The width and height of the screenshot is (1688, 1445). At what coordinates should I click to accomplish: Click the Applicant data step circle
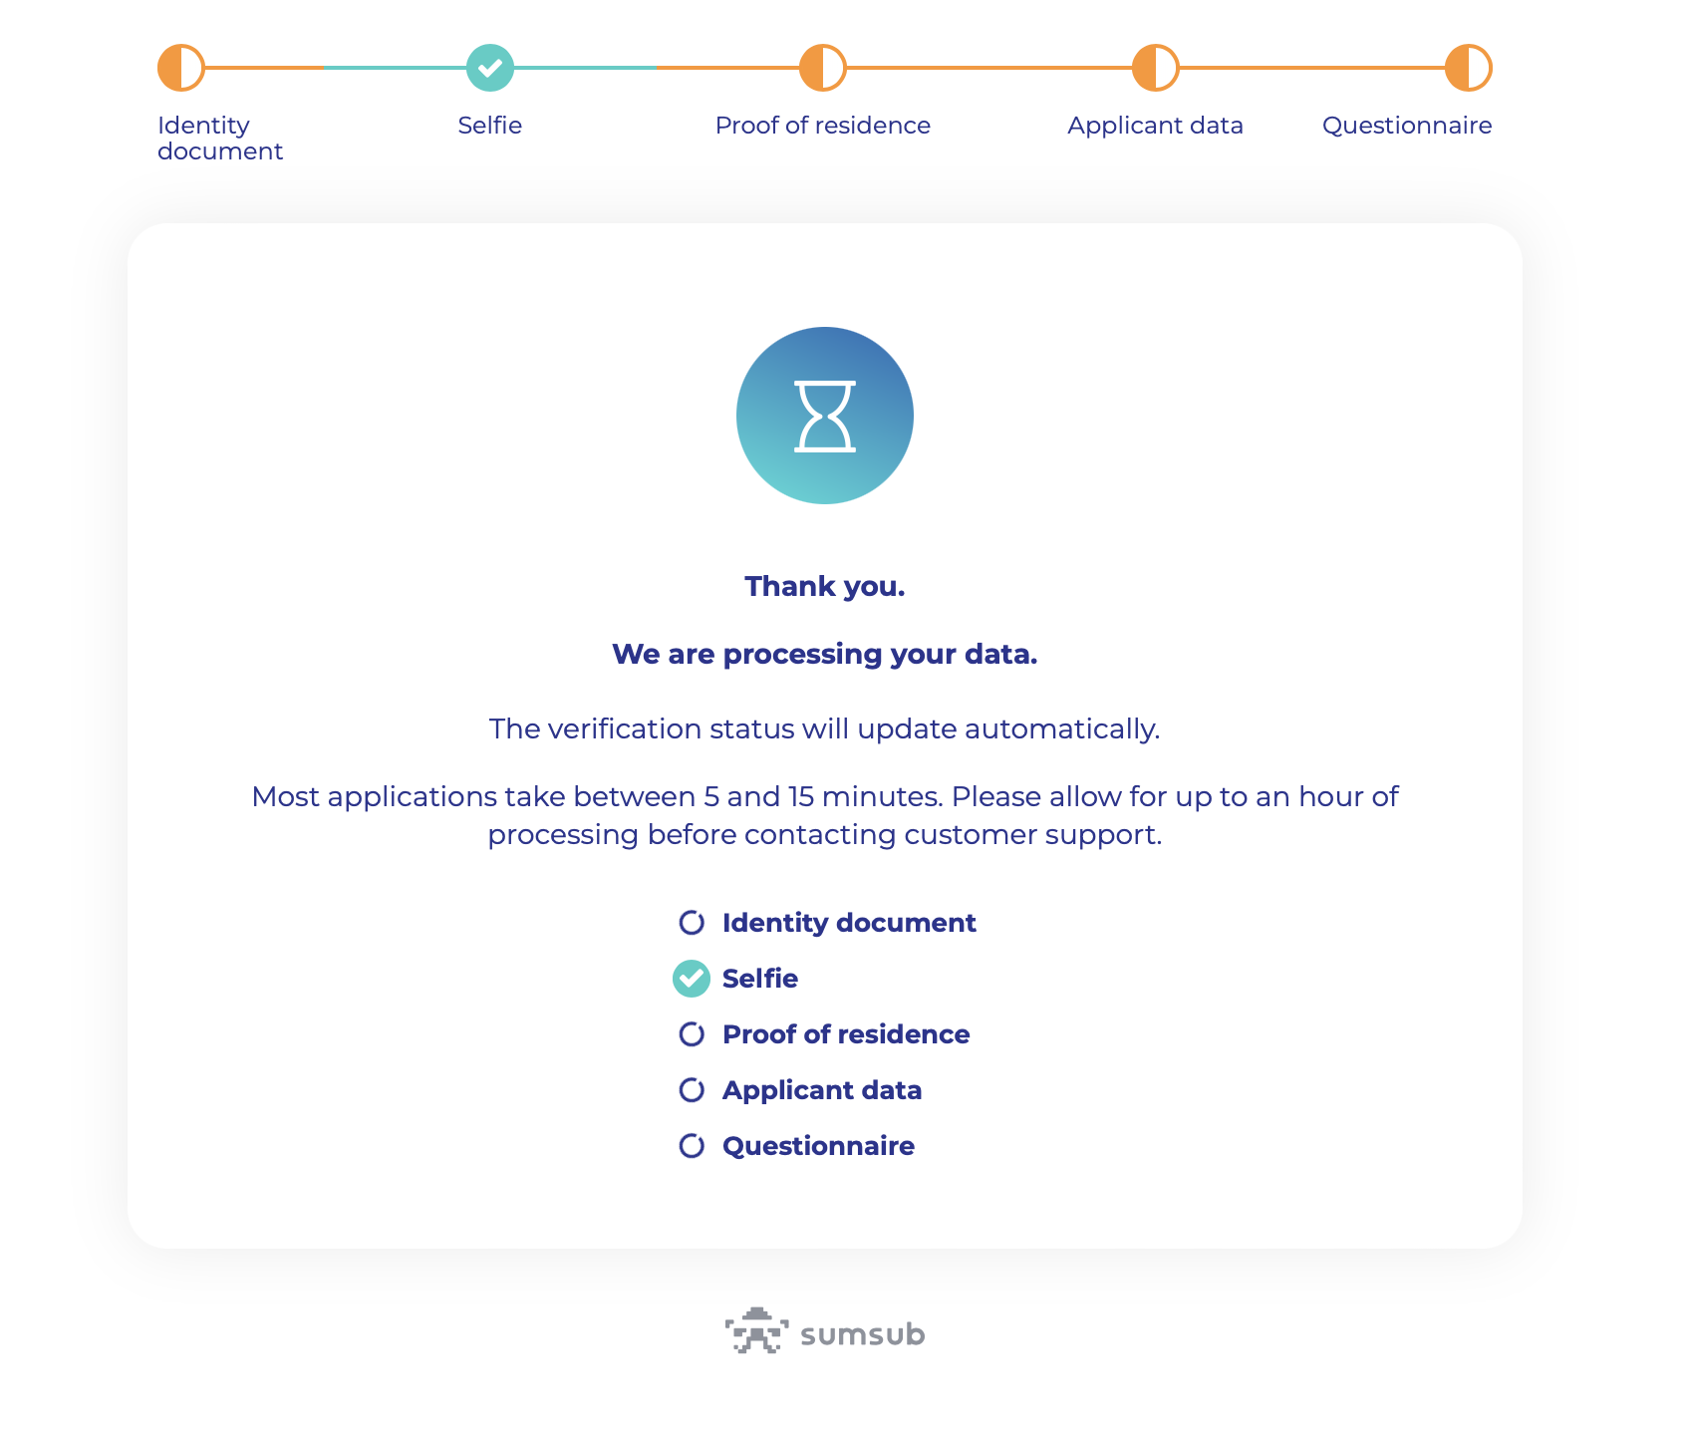pos(1156,68)
